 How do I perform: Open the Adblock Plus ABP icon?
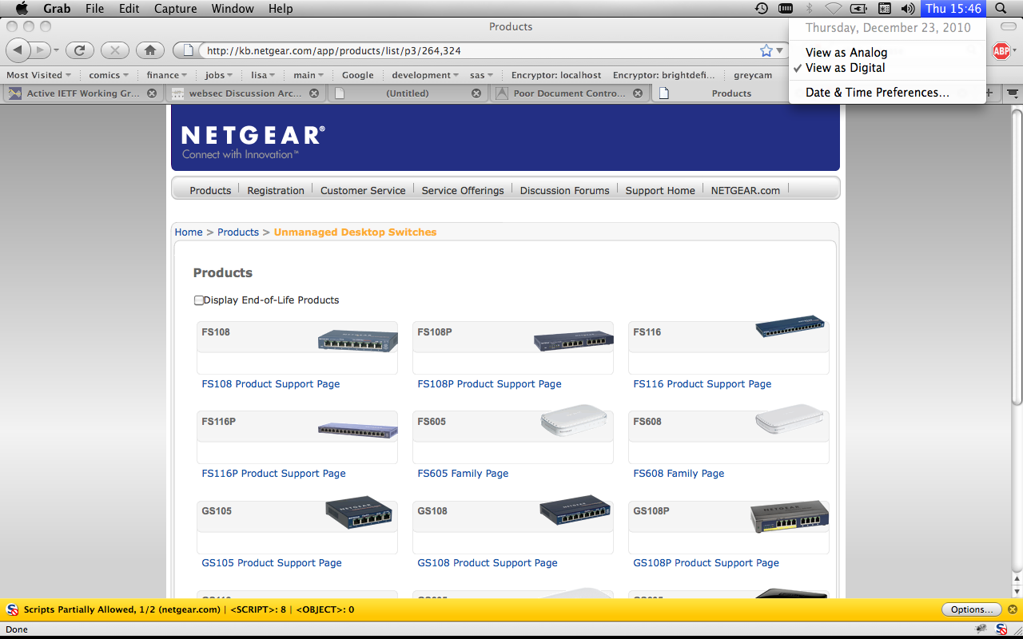(x=1001, y=51)
